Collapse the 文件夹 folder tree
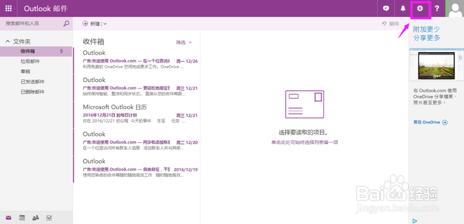Image resolution: width=464 pixels, height=224 pixels. pyautogui.click(x=8, y=42)
